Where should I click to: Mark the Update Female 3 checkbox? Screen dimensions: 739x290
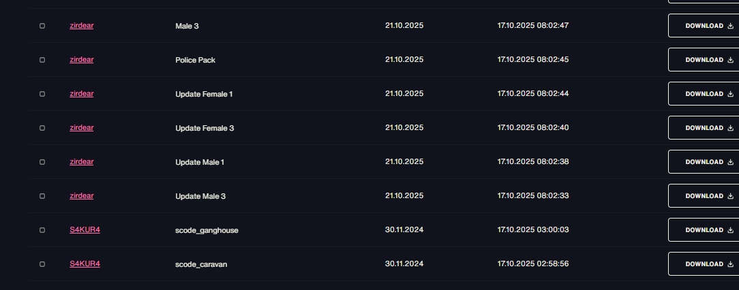coord(42,127)
